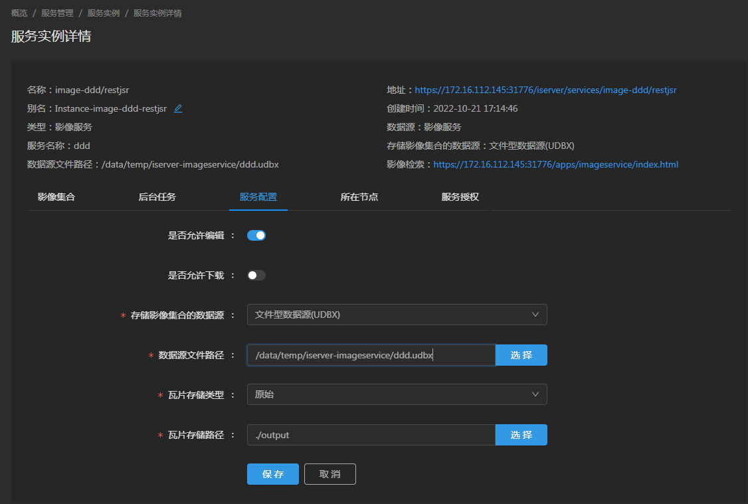748x504 pixels.
Task: Click the pencil icon to edit the alias
Action: 177,108
